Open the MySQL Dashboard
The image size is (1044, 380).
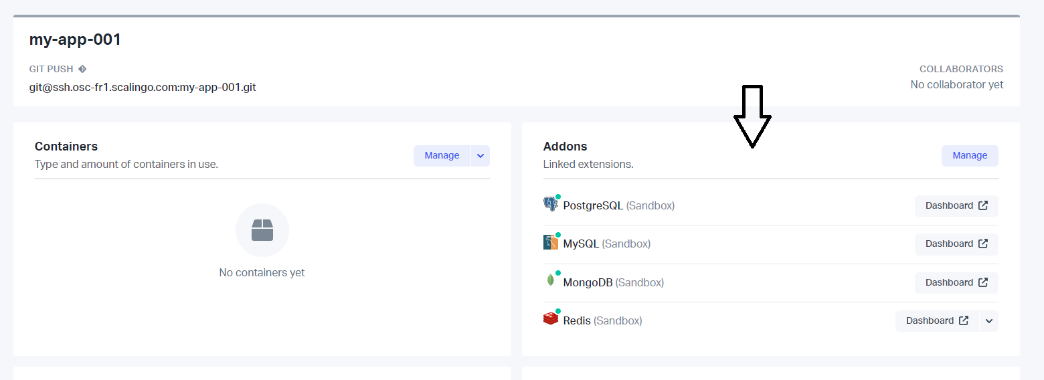coord(956,244)
